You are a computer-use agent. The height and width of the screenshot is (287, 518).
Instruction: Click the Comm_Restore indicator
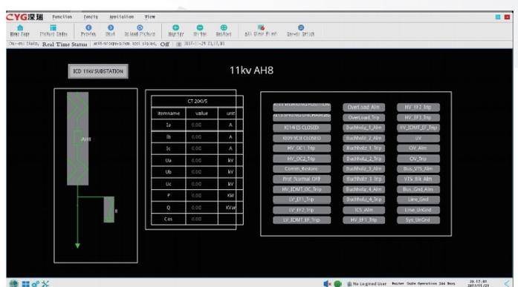point(302,168)
